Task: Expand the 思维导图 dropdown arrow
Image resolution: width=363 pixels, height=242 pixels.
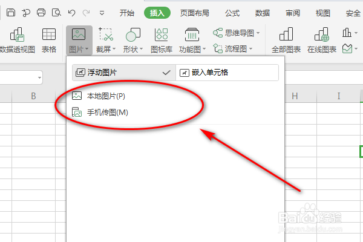Action: click(x=258, y=33)
